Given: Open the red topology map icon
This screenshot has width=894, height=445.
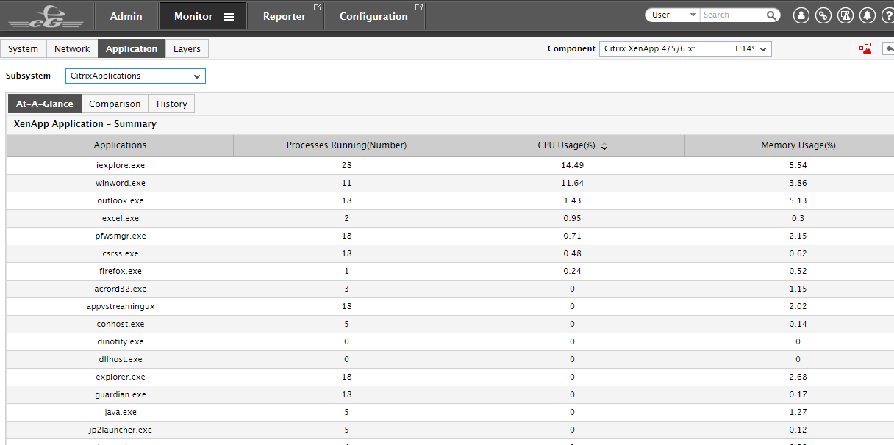Looking at the screenshot, I should pos(866,48).
